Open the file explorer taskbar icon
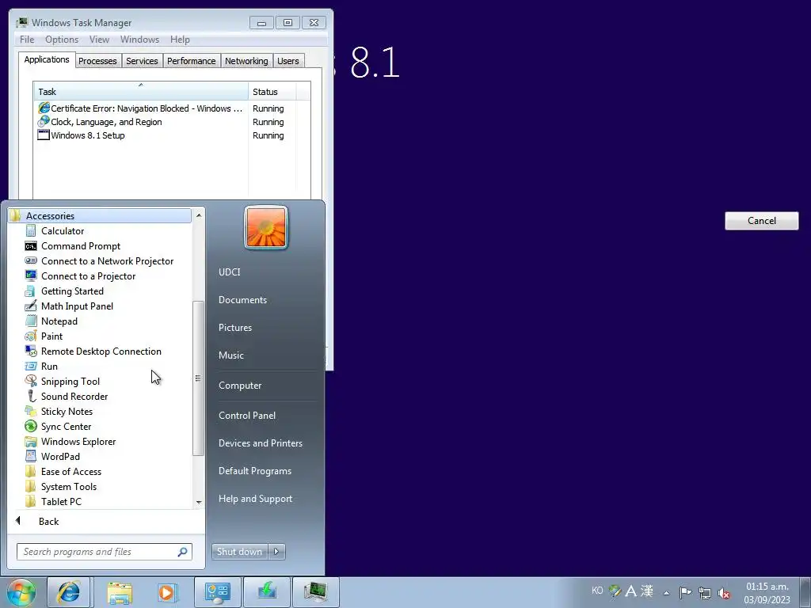Viewport: 811px width, 608px height. [120, 592]
